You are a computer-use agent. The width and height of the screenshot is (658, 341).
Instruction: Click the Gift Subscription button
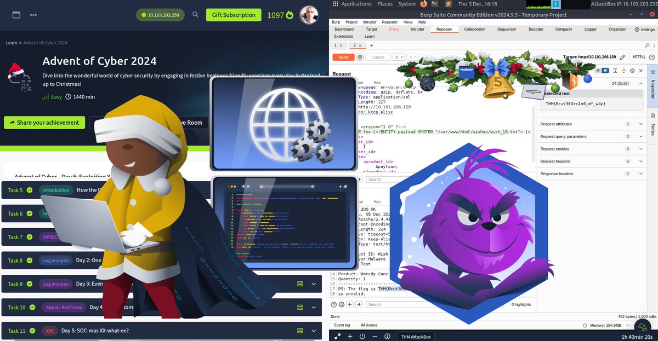pyautogui.click(x=234, y=15)
